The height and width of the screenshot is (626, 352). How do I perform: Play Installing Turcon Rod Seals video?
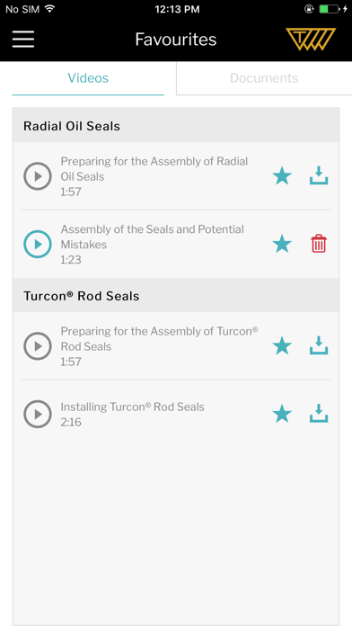click(x=38, y=415)
